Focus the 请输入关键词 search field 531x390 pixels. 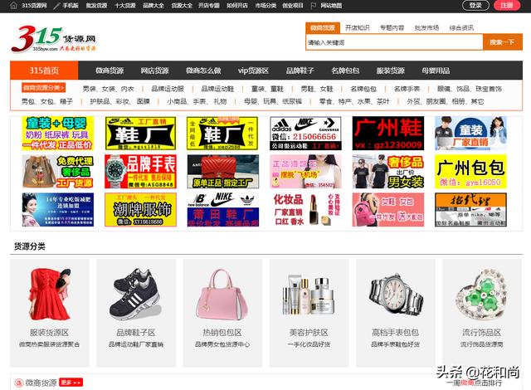pyautogui.click(x=394, y=42)
